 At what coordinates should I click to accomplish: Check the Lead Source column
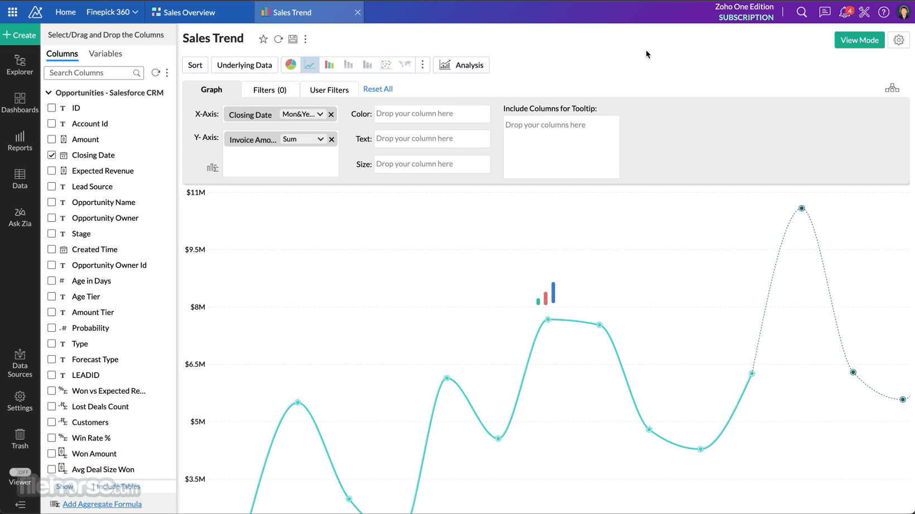click(52, 186)
